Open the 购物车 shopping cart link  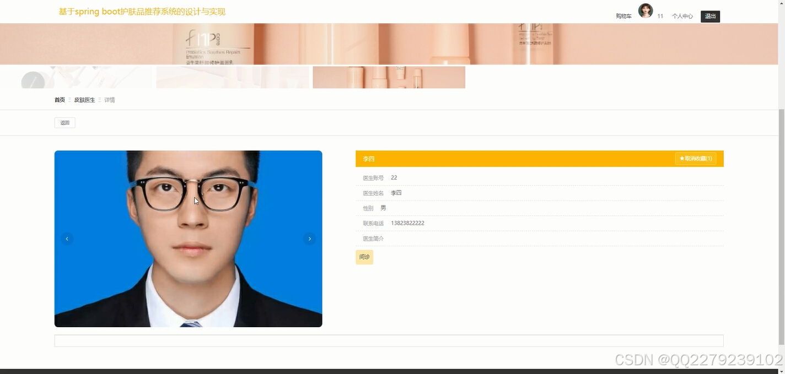coord(622,16)
